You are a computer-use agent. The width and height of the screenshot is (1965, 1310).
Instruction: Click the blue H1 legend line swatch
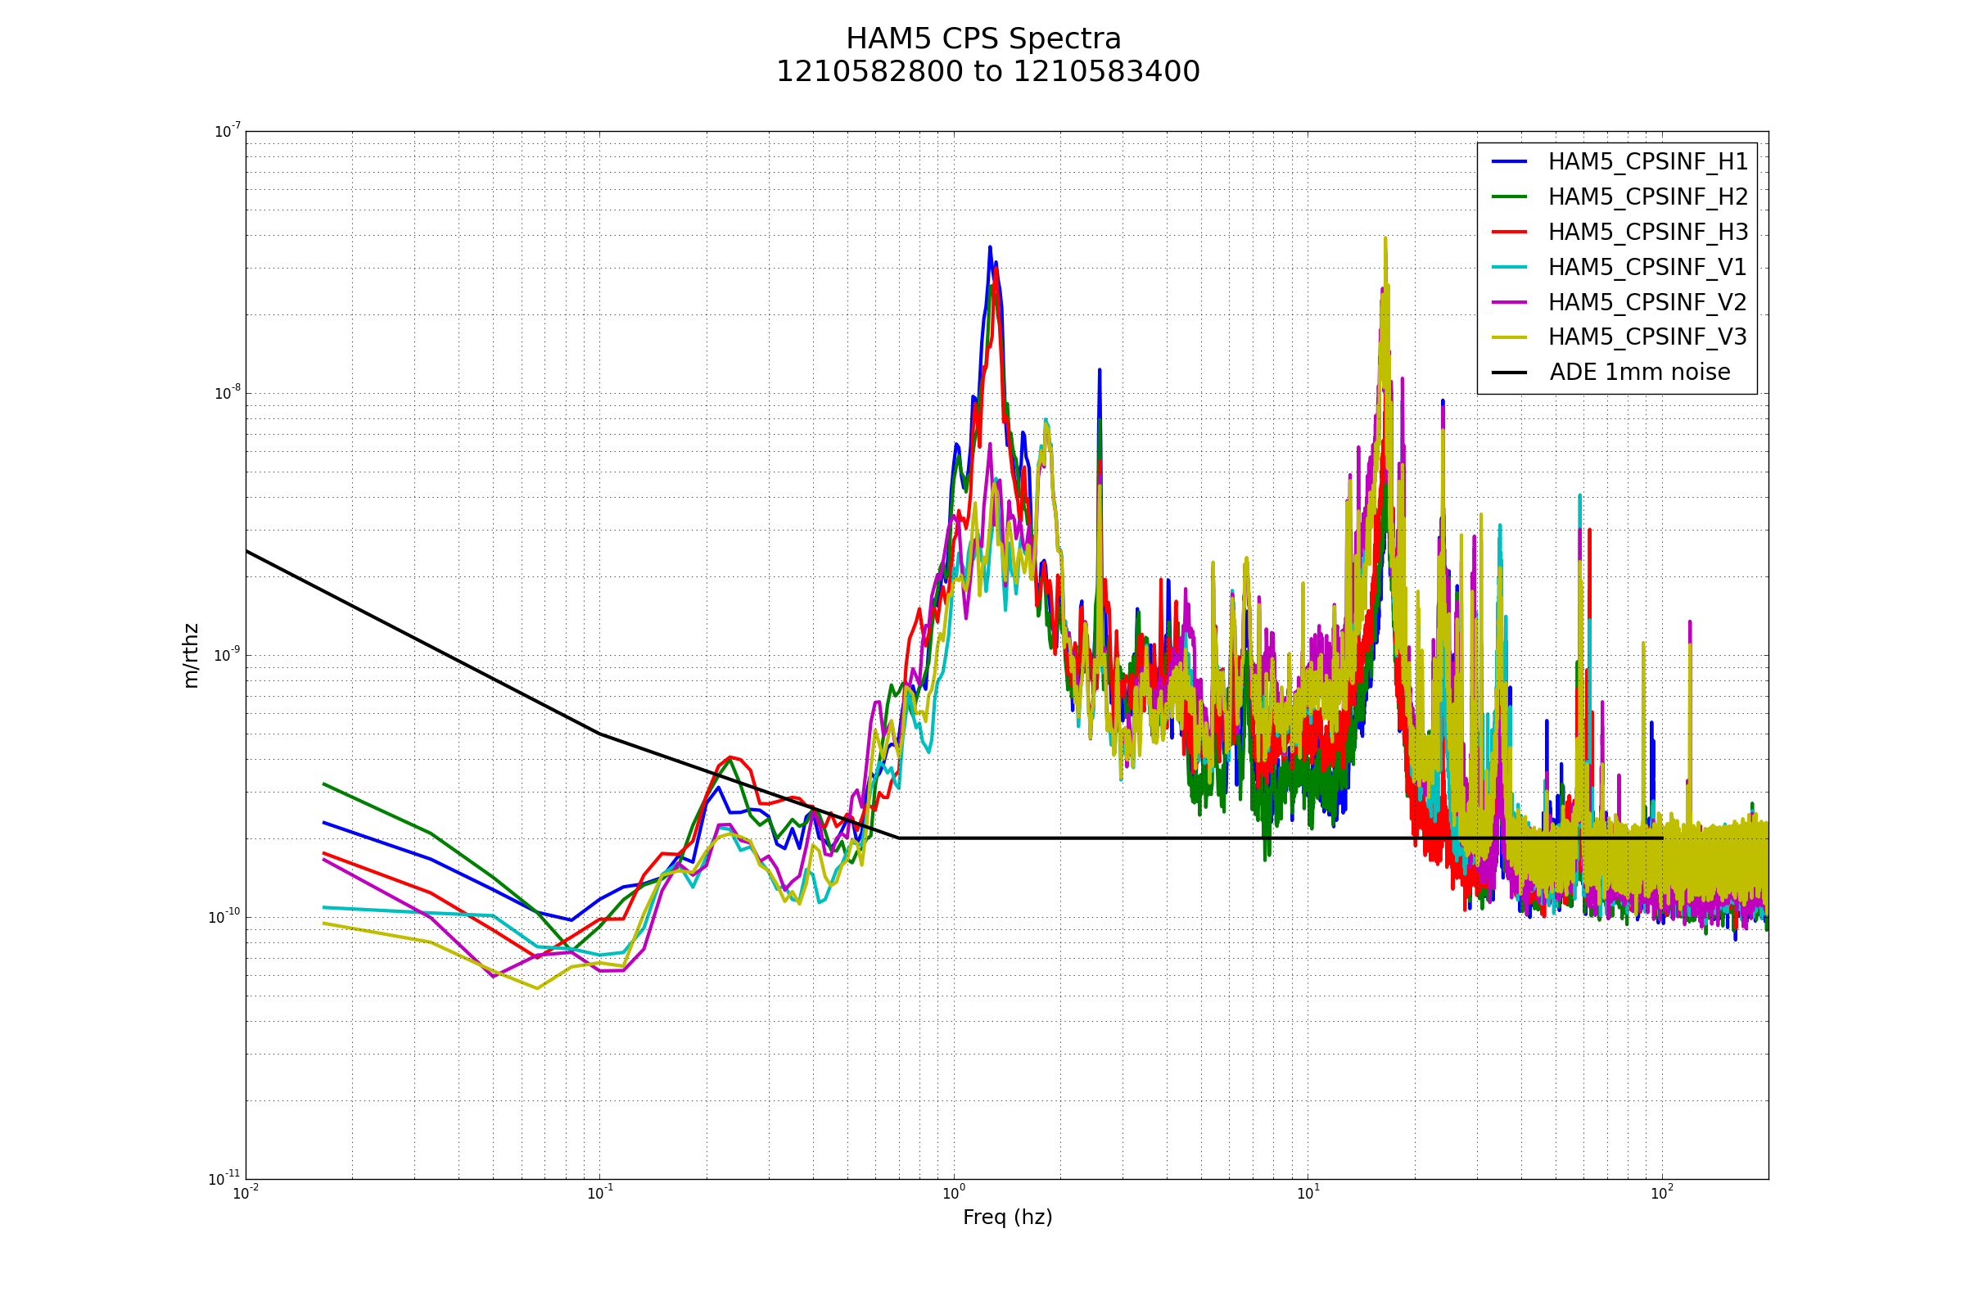tap(1509, 161)
